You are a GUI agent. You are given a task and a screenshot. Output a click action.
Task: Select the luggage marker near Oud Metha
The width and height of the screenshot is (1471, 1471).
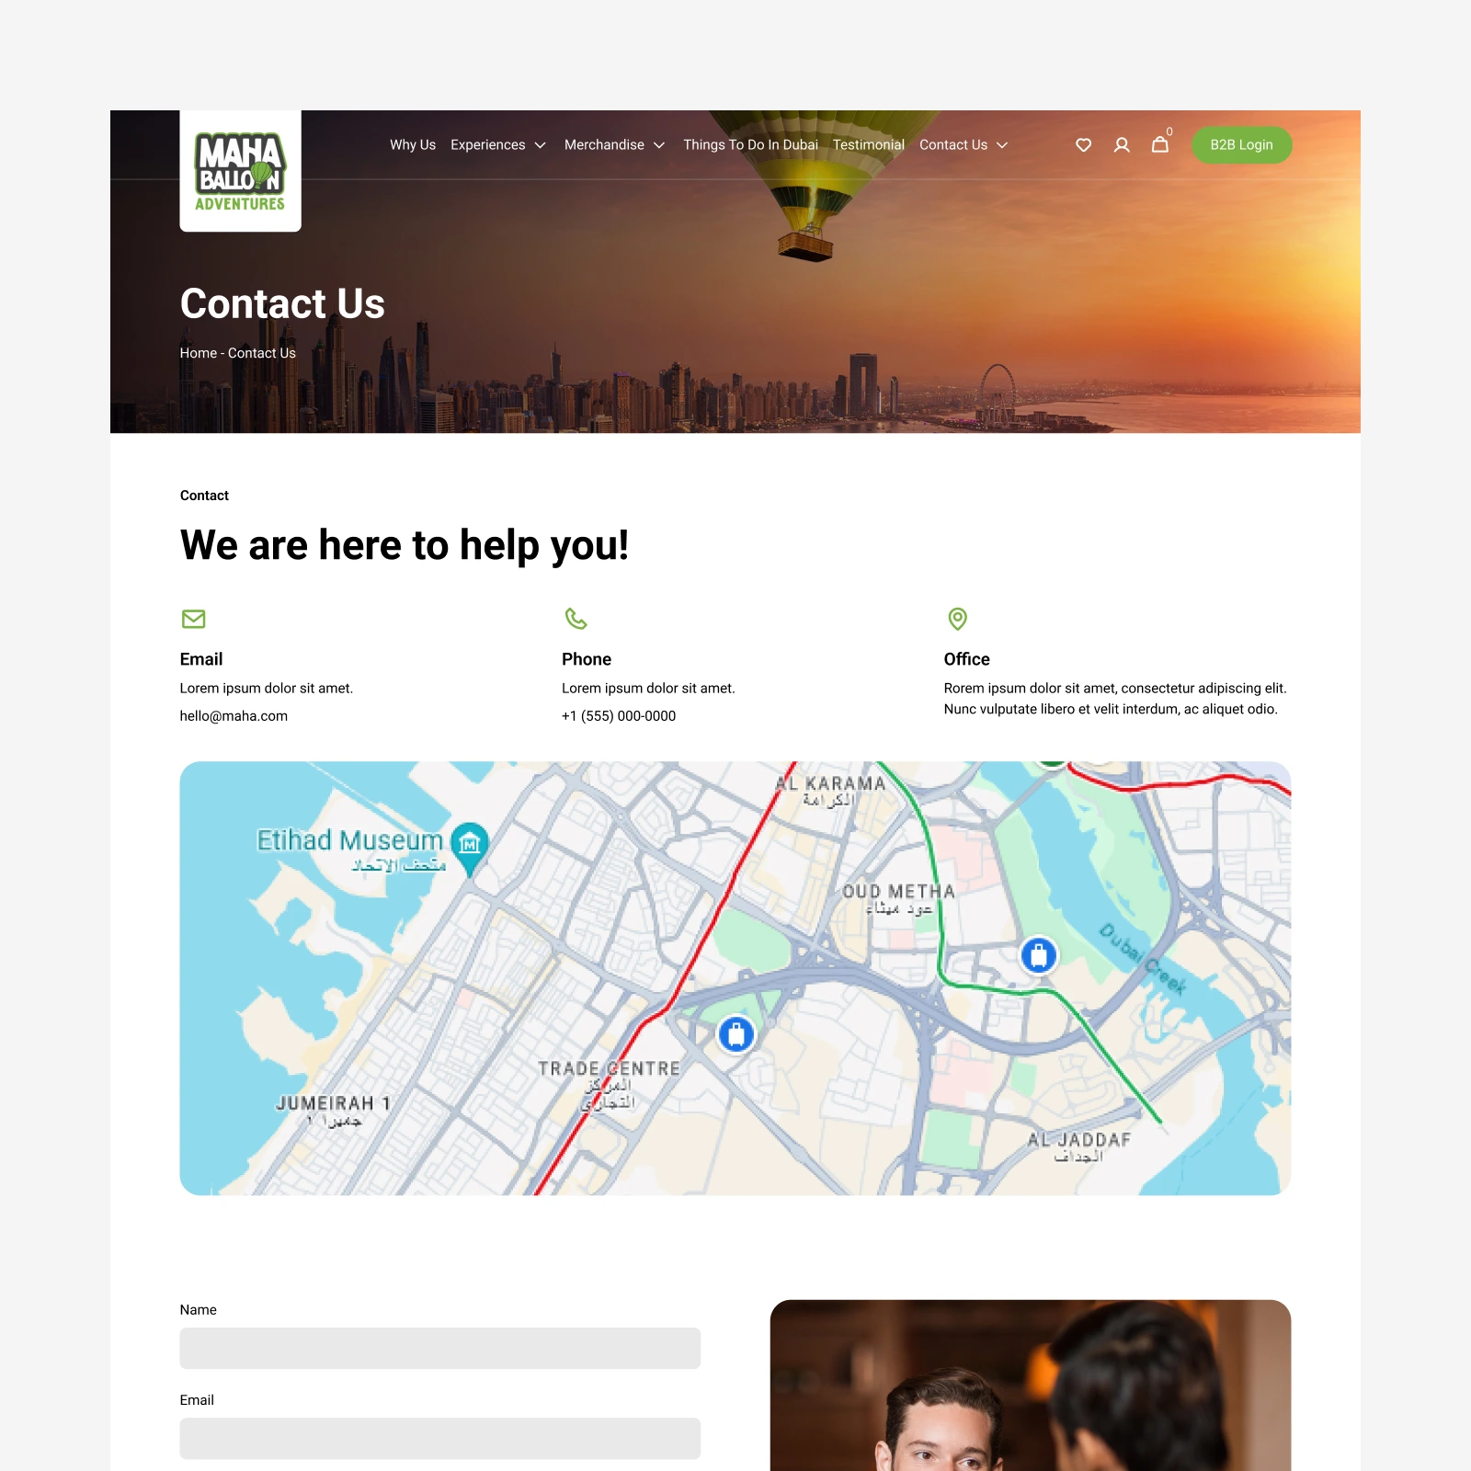click(x=1039, y=955)
